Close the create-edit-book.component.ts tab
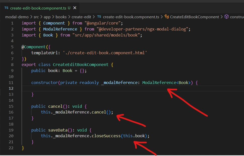This screenshot has width=244, height=156. pyautogui.click(x=75, y=8)
